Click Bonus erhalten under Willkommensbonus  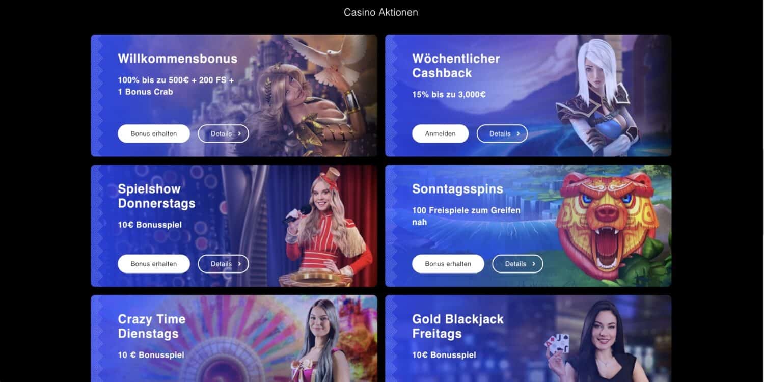pyautogui.click(x=154, y=133)
